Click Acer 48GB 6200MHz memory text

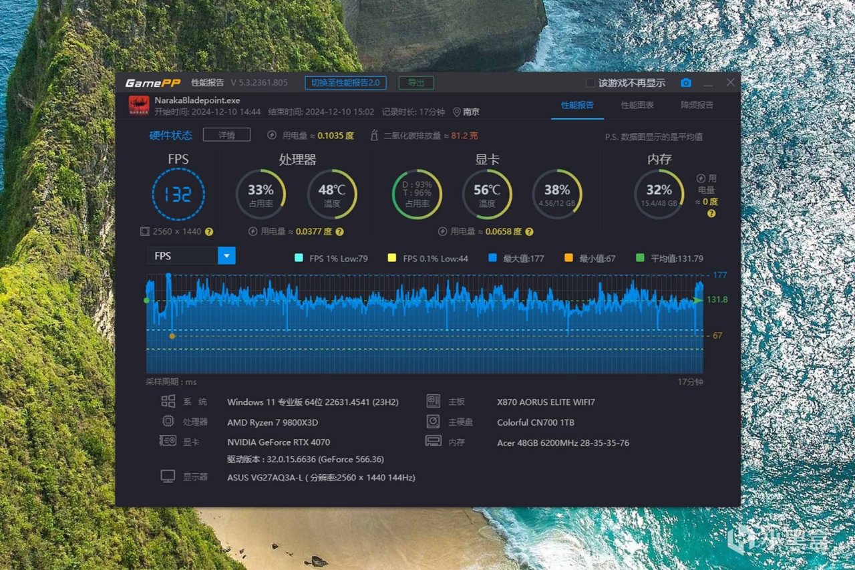pos(563,442)
